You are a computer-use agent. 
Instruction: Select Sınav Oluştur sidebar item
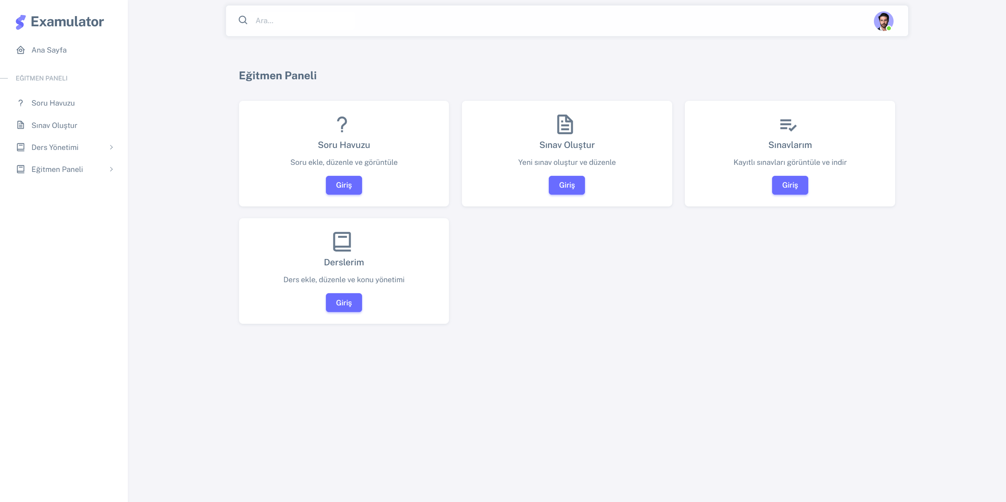coord(54,125)
